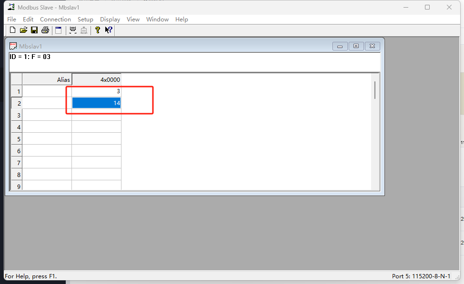Viewport: 464px width, 284px height.
Task: Click the yellow question mark About icon
Action: pyautogui.click(x=98, y=30)
